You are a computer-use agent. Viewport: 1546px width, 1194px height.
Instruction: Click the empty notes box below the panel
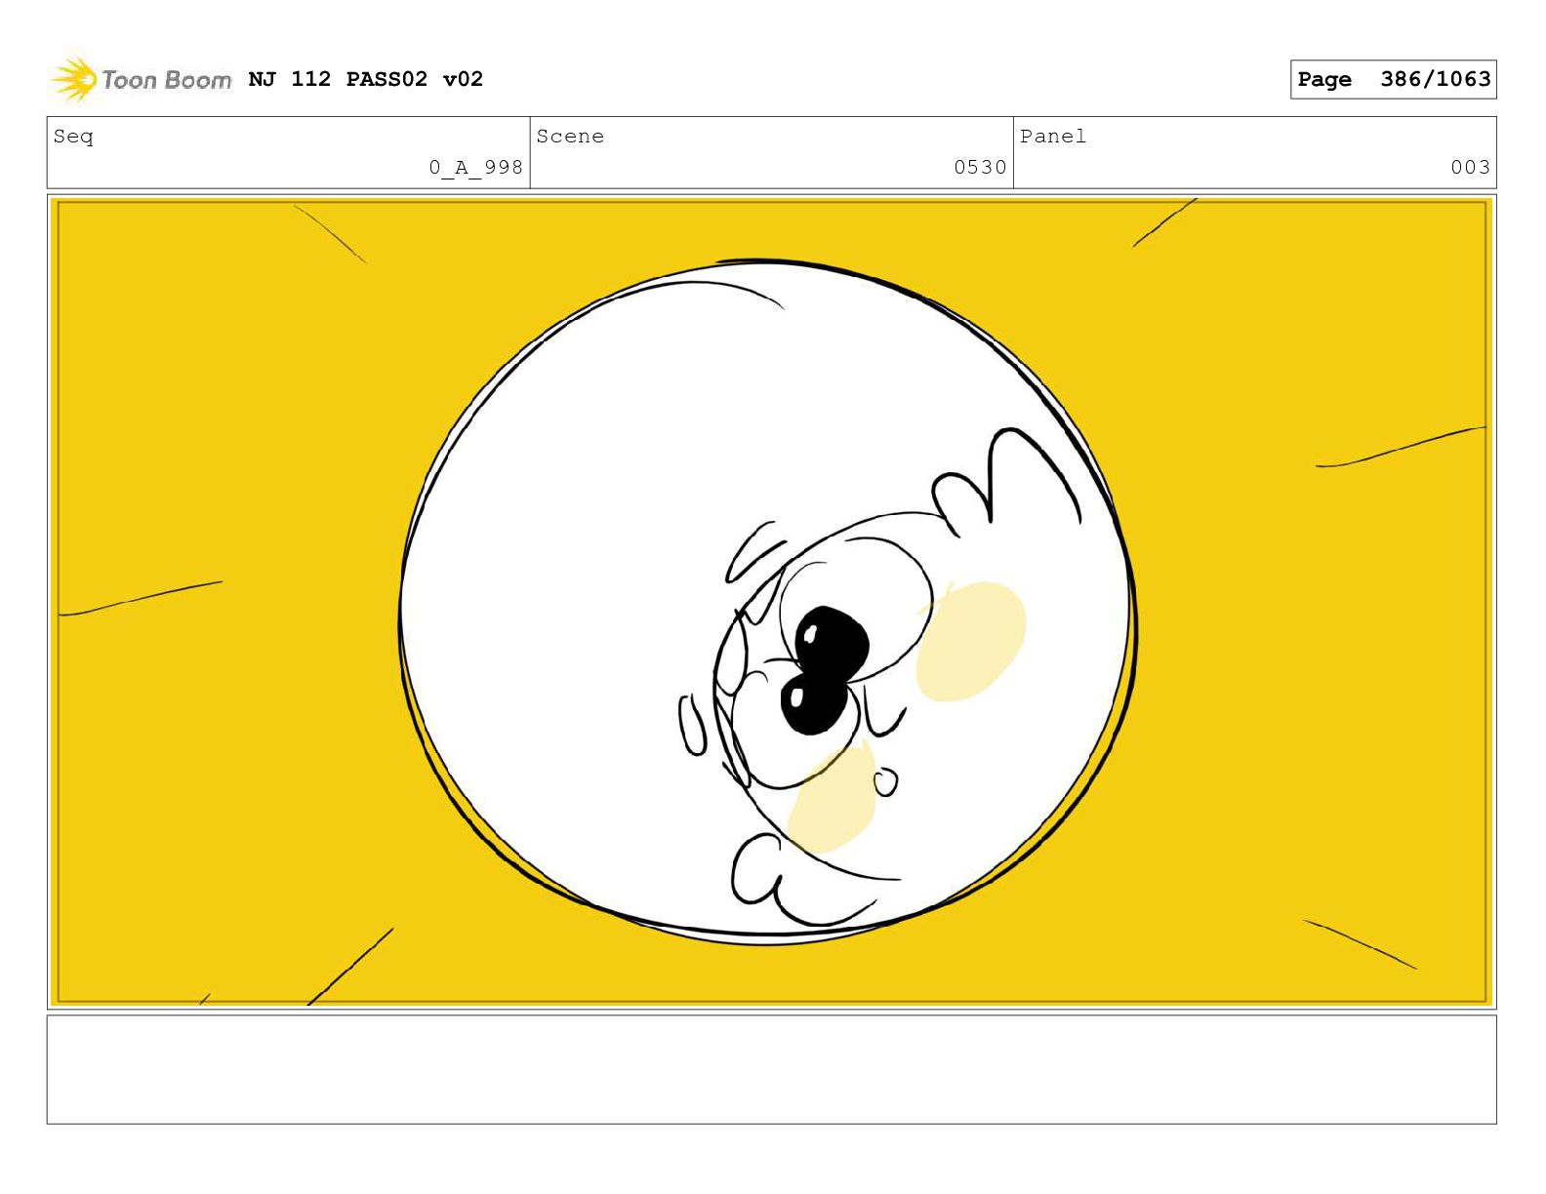tap(772, 1069)
